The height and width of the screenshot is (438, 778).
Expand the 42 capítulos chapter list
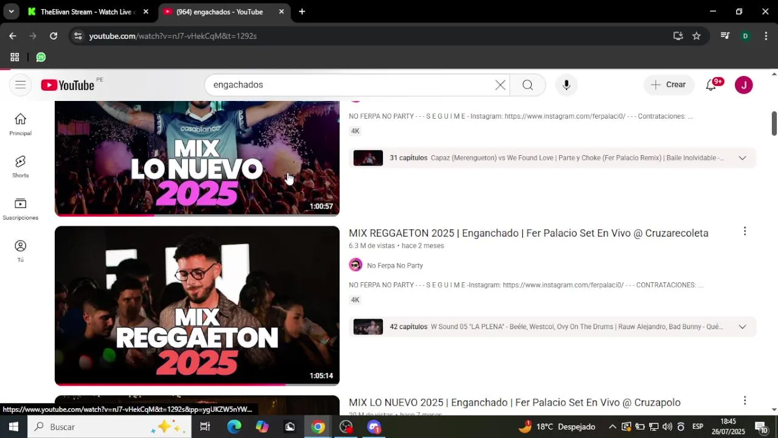point(742,327)
